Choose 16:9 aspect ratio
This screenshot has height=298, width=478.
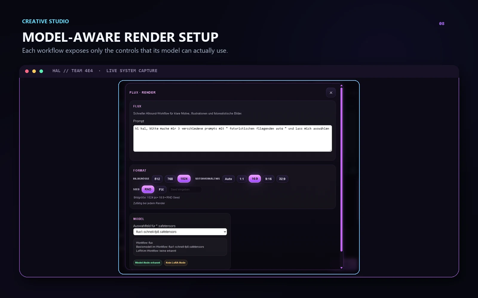[255, 179]
